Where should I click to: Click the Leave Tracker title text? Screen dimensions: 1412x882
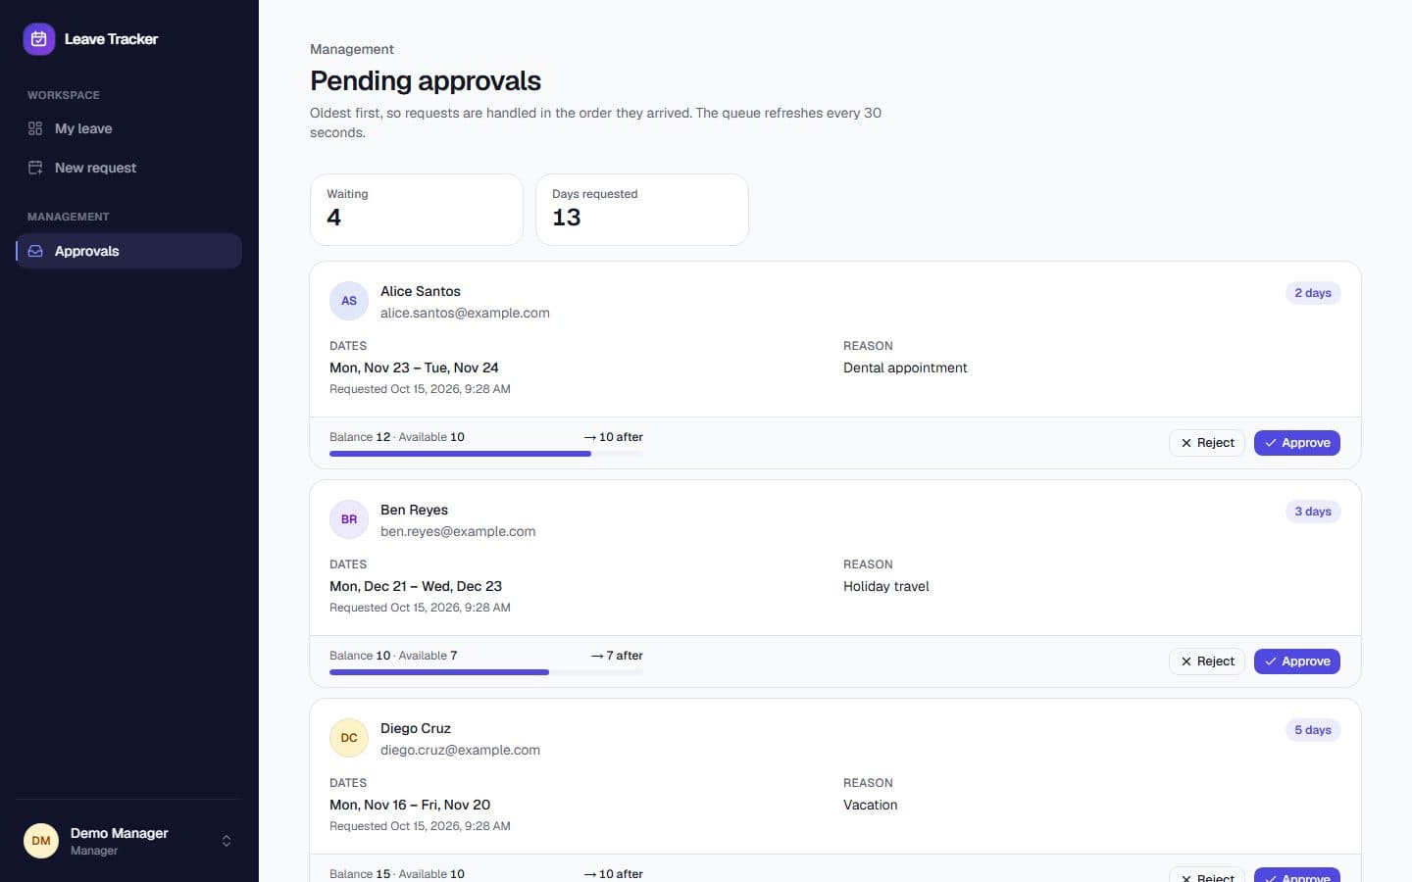point(111,39)
